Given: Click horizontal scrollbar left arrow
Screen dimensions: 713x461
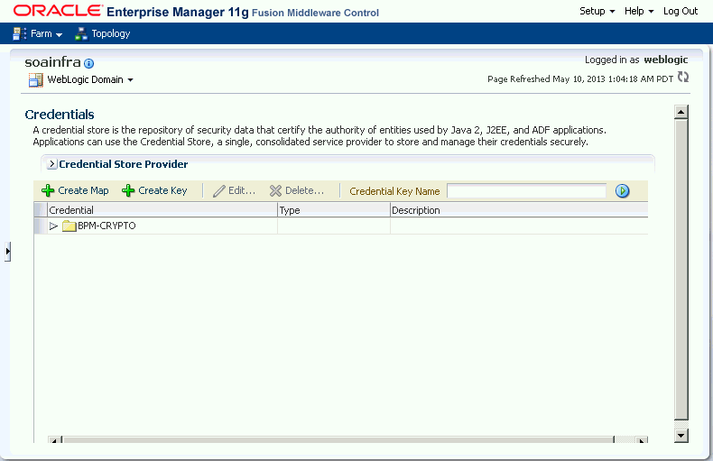Looking at the screenshot, I should (55, 439).
